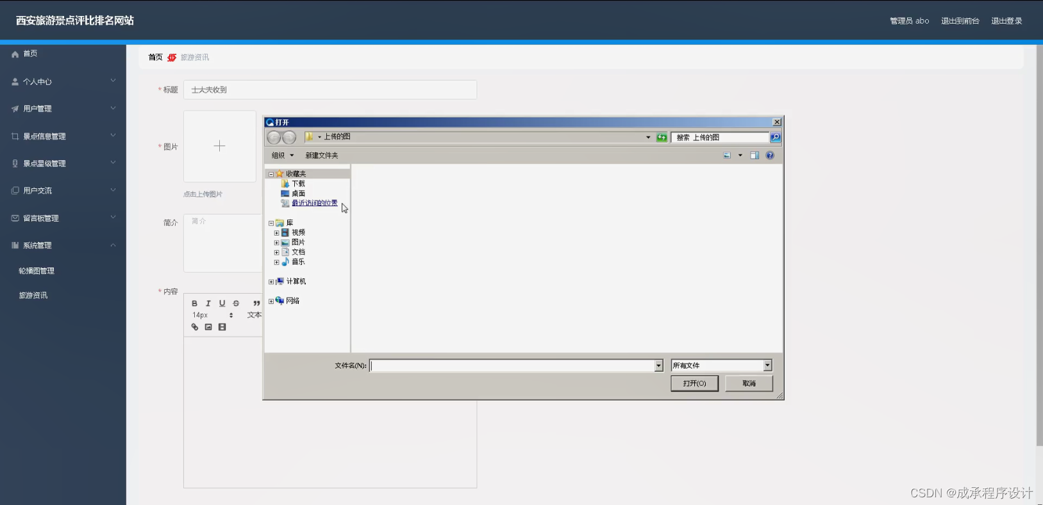Click the paper plane icon next to 用户管理
This screenshot has height=505, width=1043.
tap(15, 109)
